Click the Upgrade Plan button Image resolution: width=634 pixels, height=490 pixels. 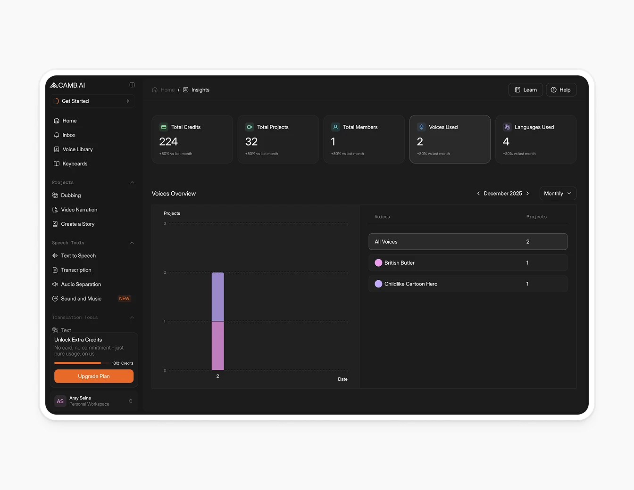pyautogui.click(x=93, y=376)
